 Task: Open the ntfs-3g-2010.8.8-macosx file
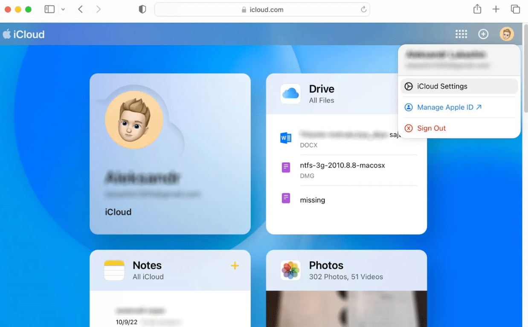tap(342, 165)
